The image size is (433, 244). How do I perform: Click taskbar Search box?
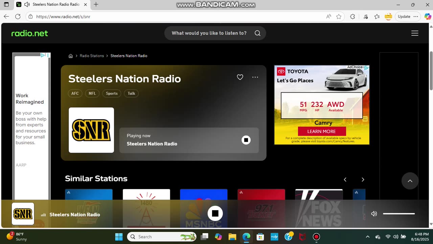click(x=162, y=237)
